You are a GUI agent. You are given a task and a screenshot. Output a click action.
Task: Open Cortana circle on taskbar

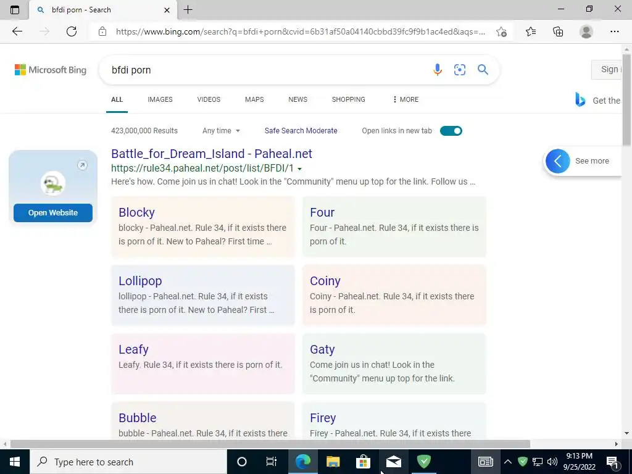click(242, 462)
